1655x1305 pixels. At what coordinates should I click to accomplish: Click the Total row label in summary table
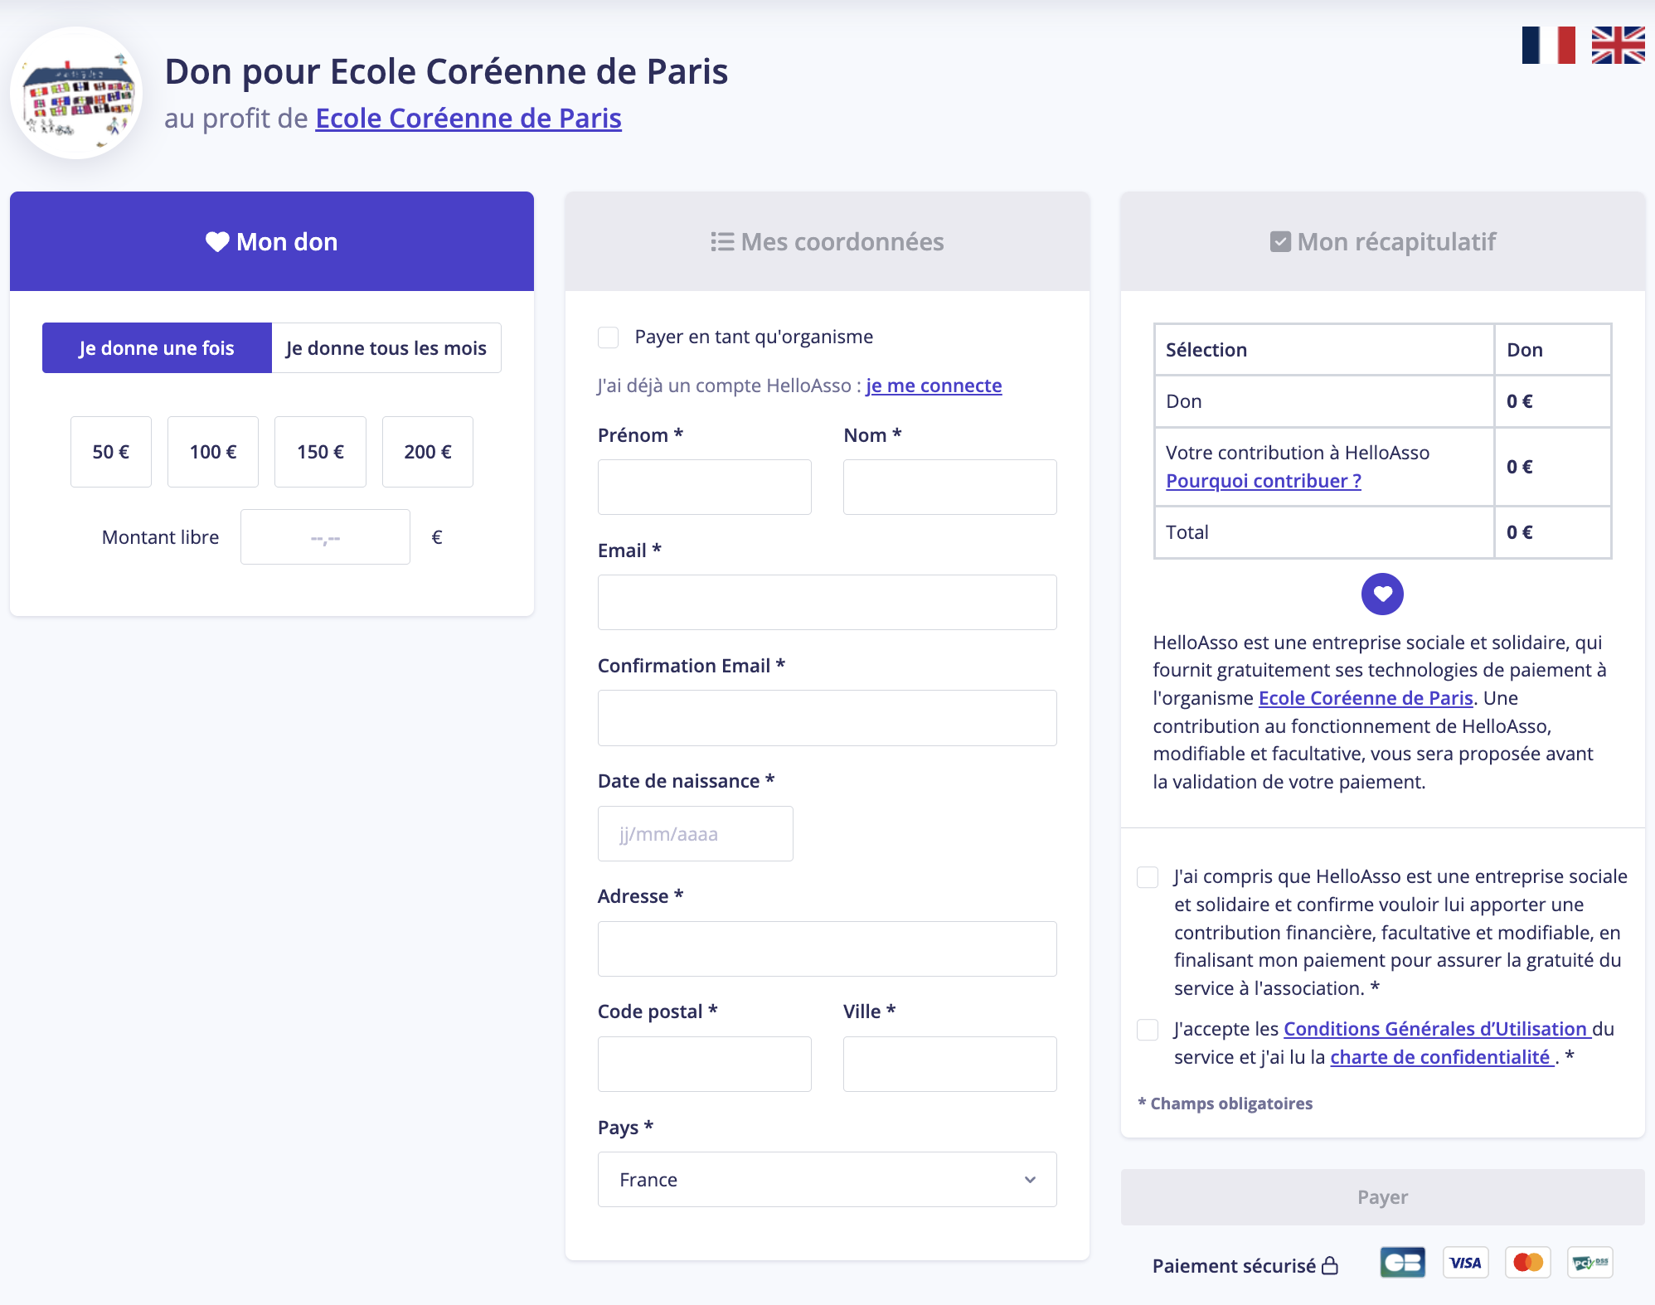[x=1187, y=532]
